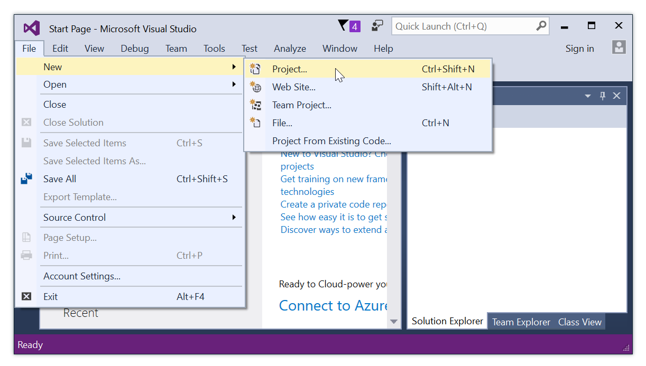Click Discover ways to extend link
646x366 pixels.
coord(334,230)
